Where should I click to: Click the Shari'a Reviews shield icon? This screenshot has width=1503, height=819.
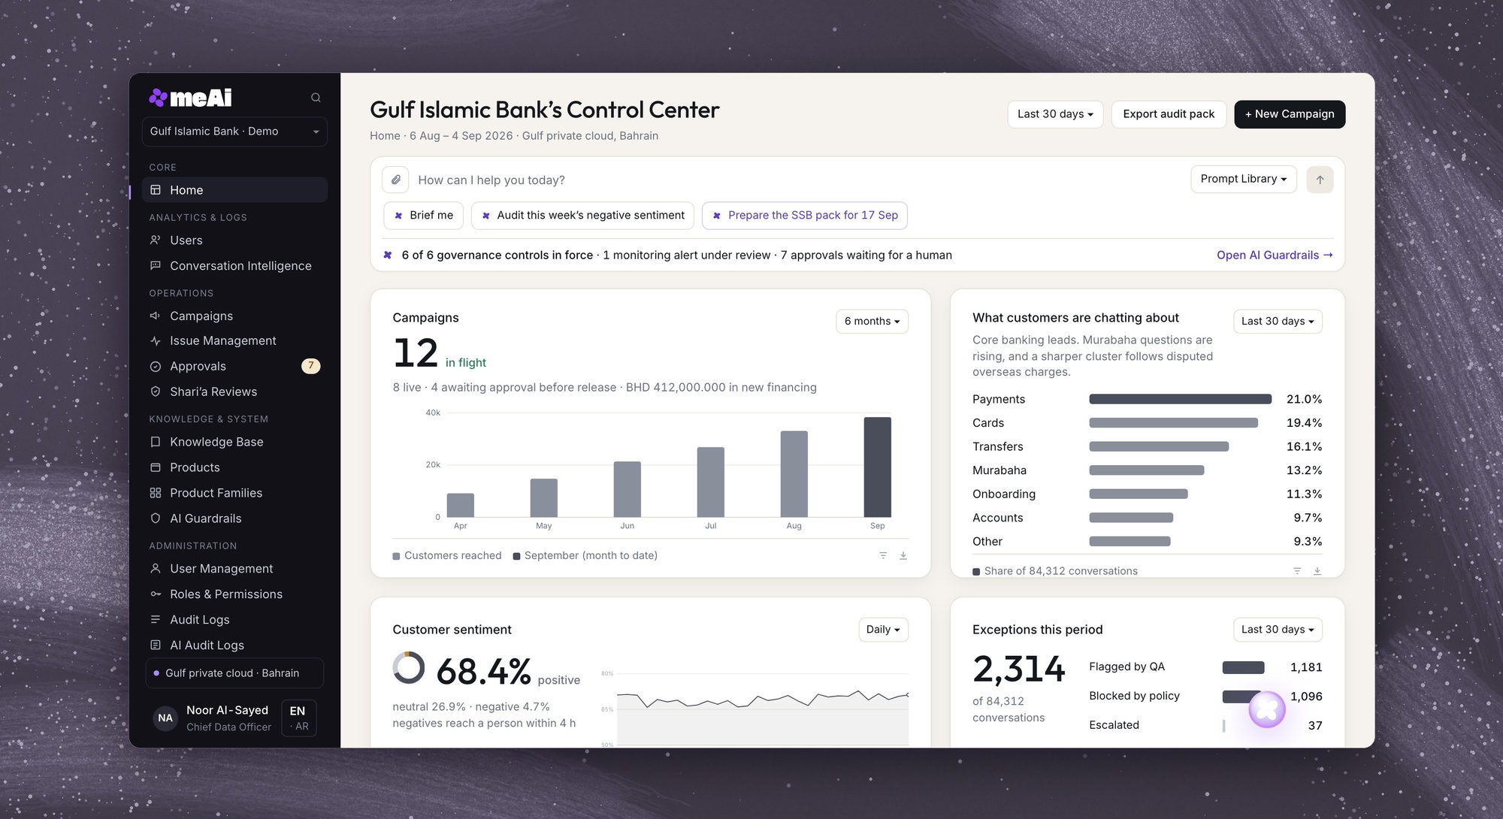point(156,391)
